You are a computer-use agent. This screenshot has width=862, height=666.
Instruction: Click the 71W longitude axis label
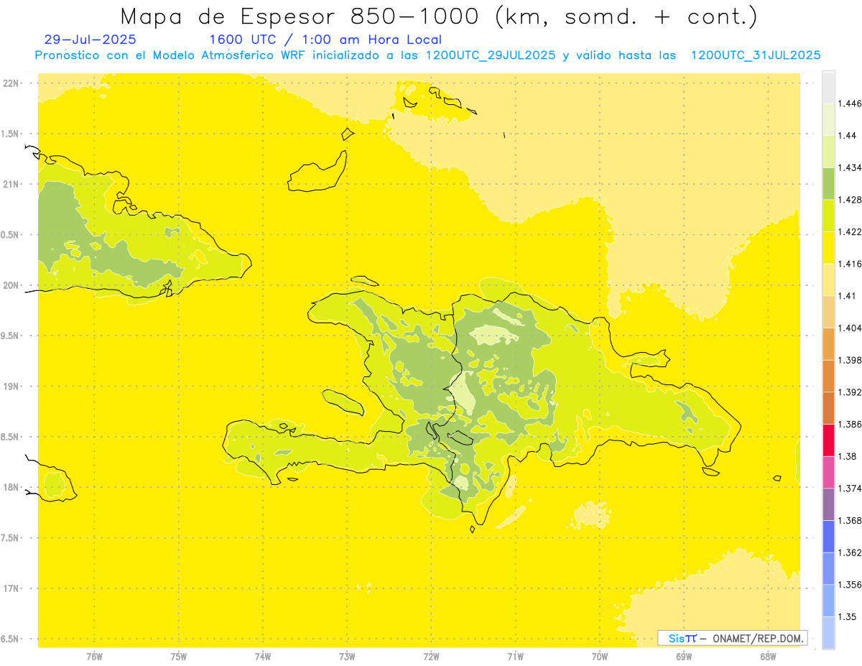click(515, 656)
